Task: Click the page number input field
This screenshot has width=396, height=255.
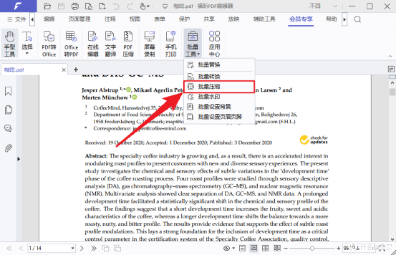Action: point(49,248)
